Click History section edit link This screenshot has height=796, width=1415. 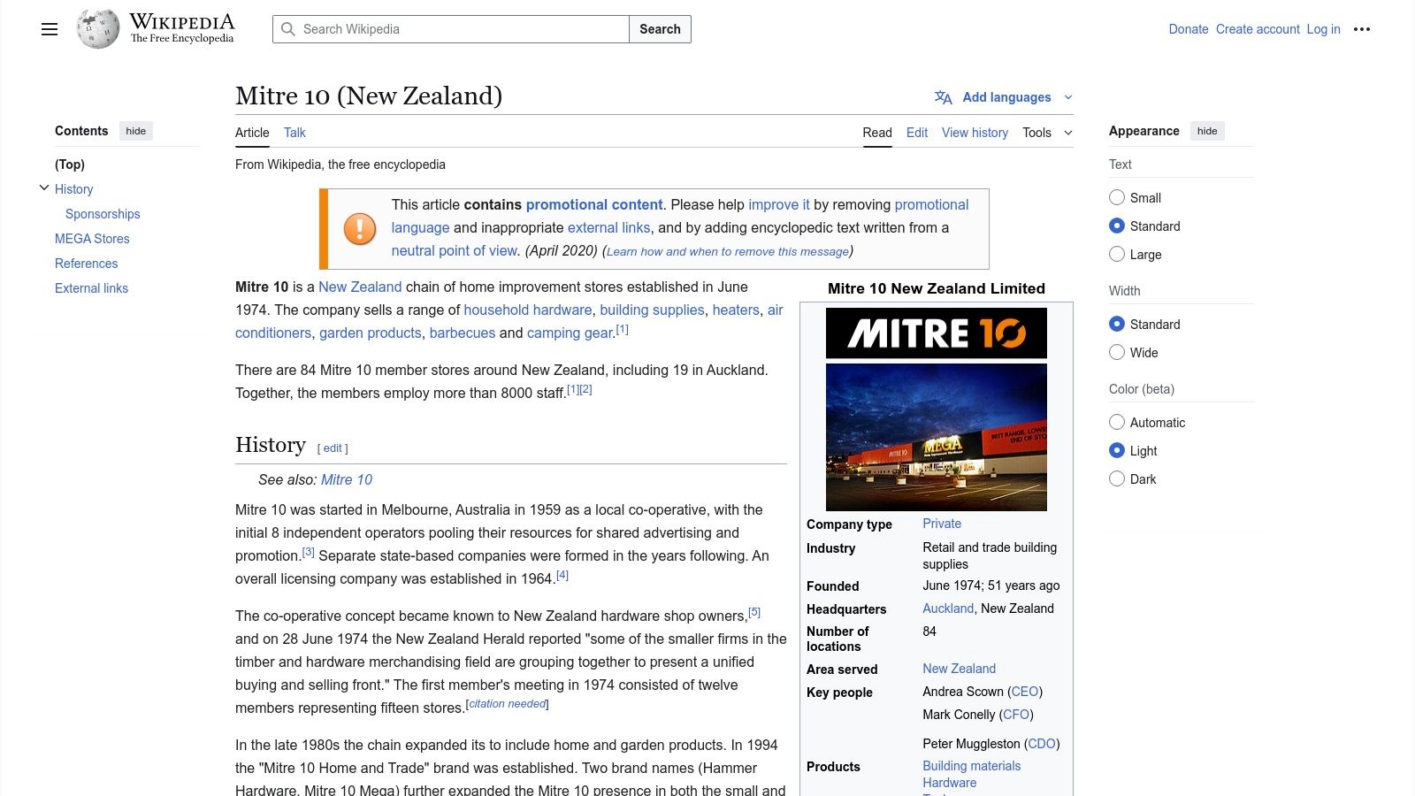coord(333,448)
